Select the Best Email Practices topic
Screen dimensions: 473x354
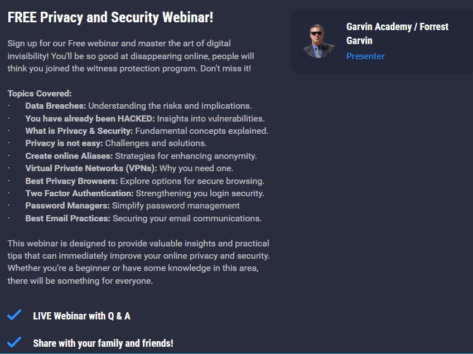(143, 219)
